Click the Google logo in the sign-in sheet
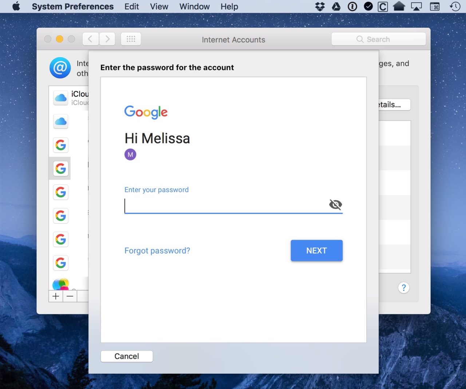The width and height of the screenshot is (466, 389). [146, 112]
